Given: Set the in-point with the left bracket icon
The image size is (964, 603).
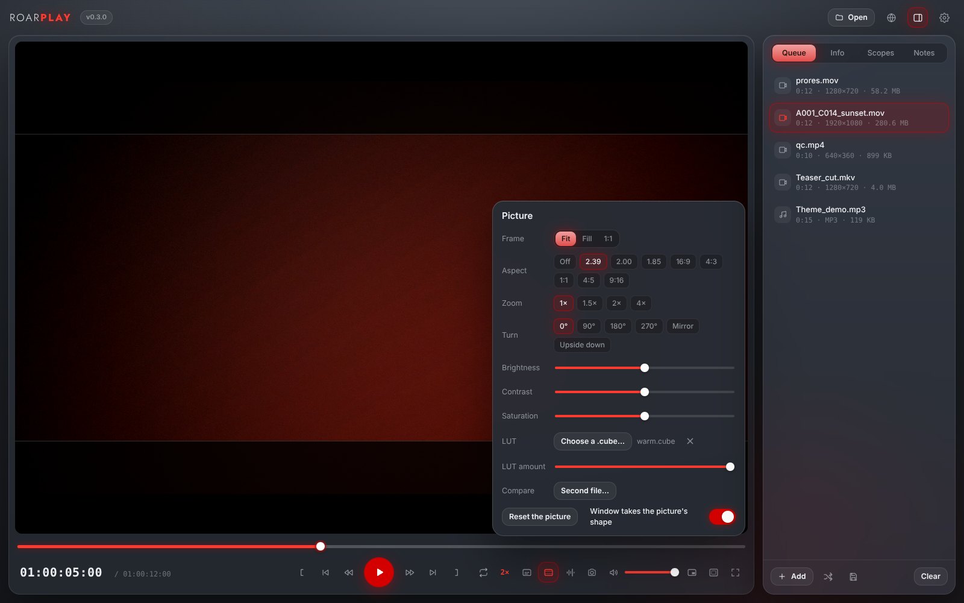Looking at the screenshot, I should (x=302, y=572).
